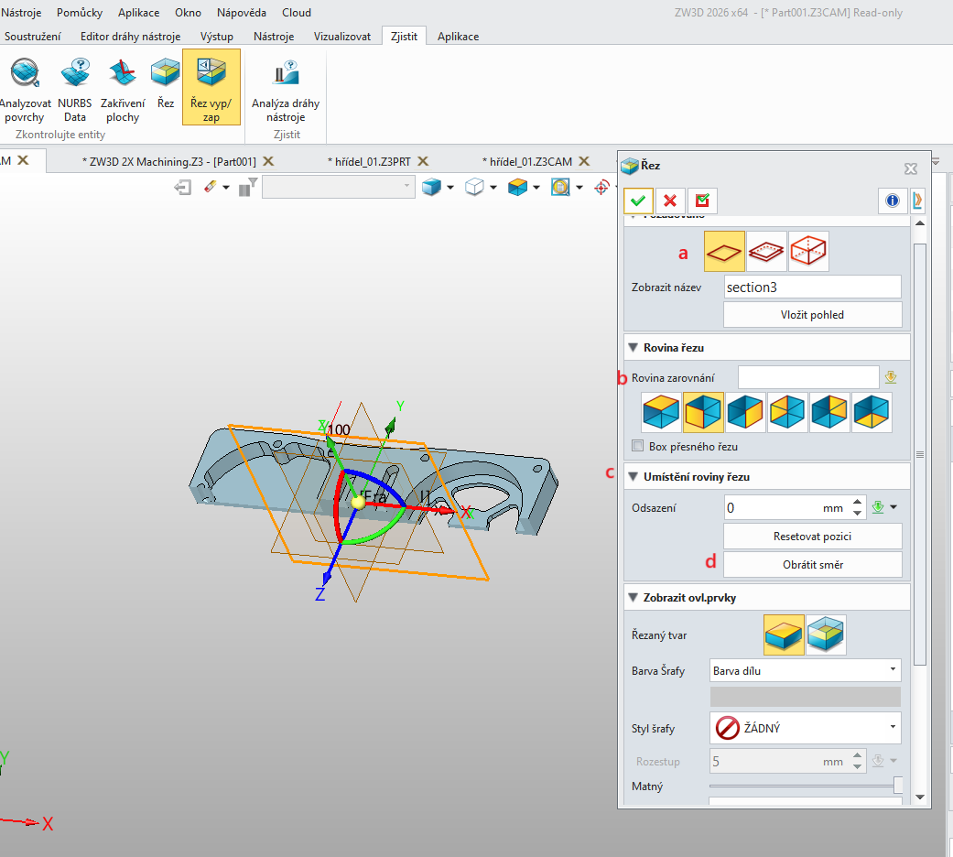This screenshot has height=857, width=953.
Task: Select fourth cube alignment plane icon
Action: (787, 412)
